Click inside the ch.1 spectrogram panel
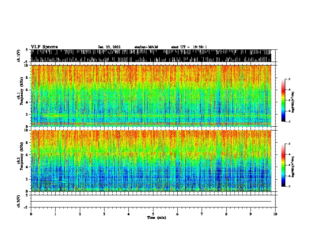Viewport: 310px width, 240px height. point(151,96)
